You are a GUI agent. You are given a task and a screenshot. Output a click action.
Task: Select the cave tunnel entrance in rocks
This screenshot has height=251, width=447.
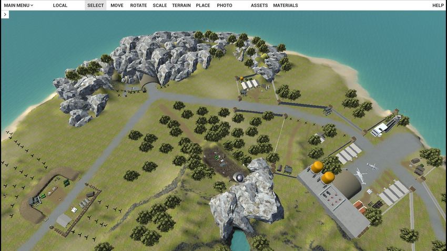pyautogui.click(x=149, y=85)
